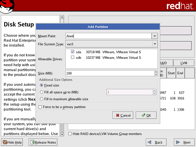This screenshot has height=147, width=196.
Task: Toggle Hide RAID device/LVM Volume Group members
Action: [70, 134]
